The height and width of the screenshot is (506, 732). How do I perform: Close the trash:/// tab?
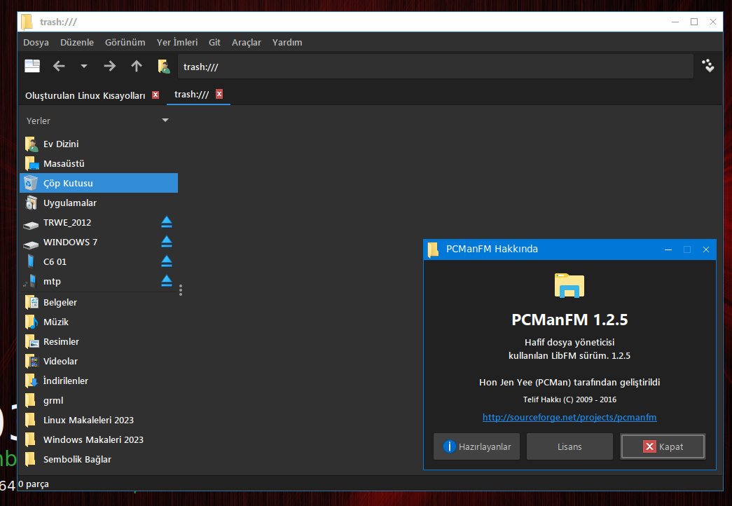(219, 94)
